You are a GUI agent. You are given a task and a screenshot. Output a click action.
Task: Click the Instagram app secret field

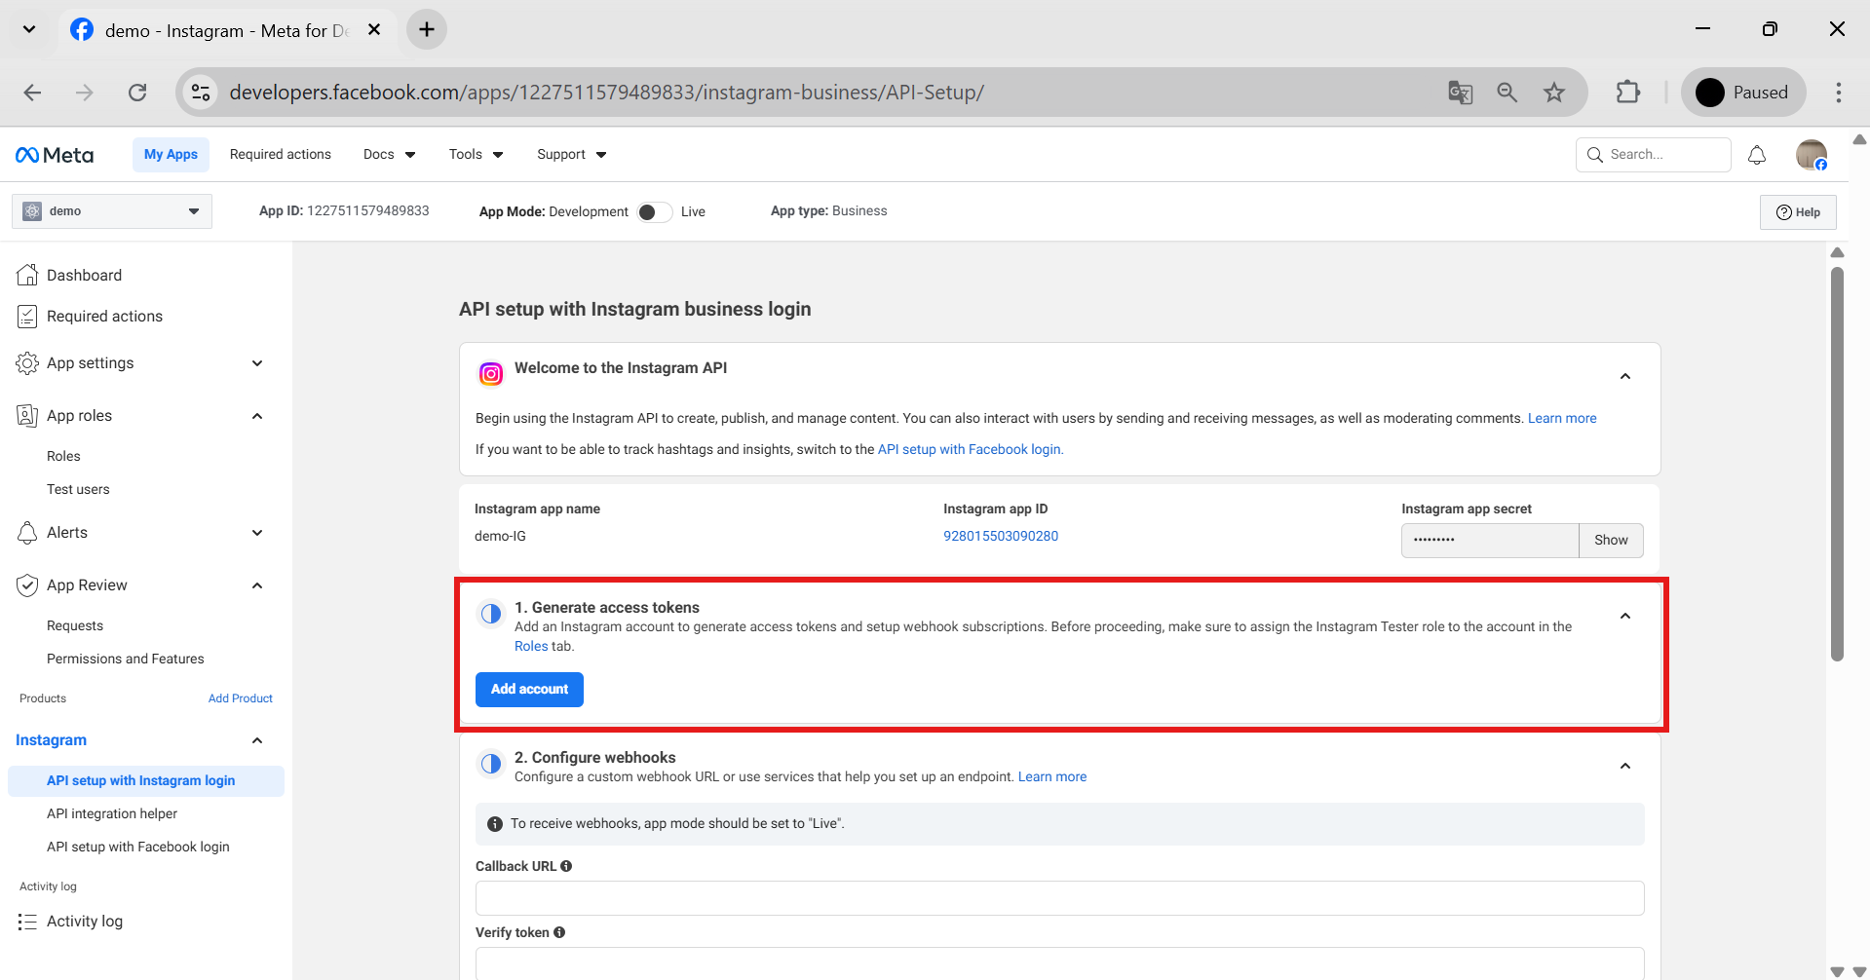coord(1490,540)
